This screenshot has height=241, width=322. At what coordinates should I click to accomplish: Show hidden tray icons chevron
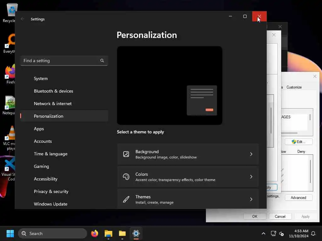pos(264,233)
